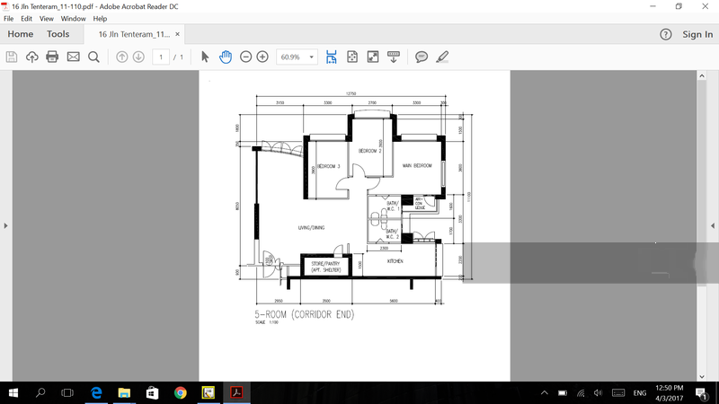Open the View menu
Image resolution: width=719 pixels, height=404 pixels.
tap(47, 19)
